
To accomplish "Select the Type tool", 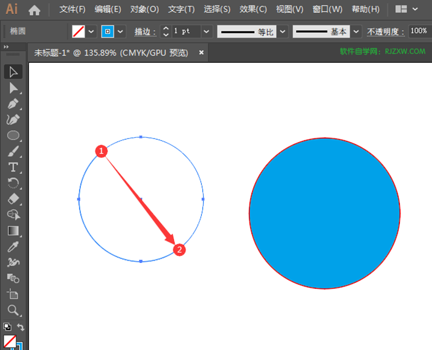I will point(13,167).
